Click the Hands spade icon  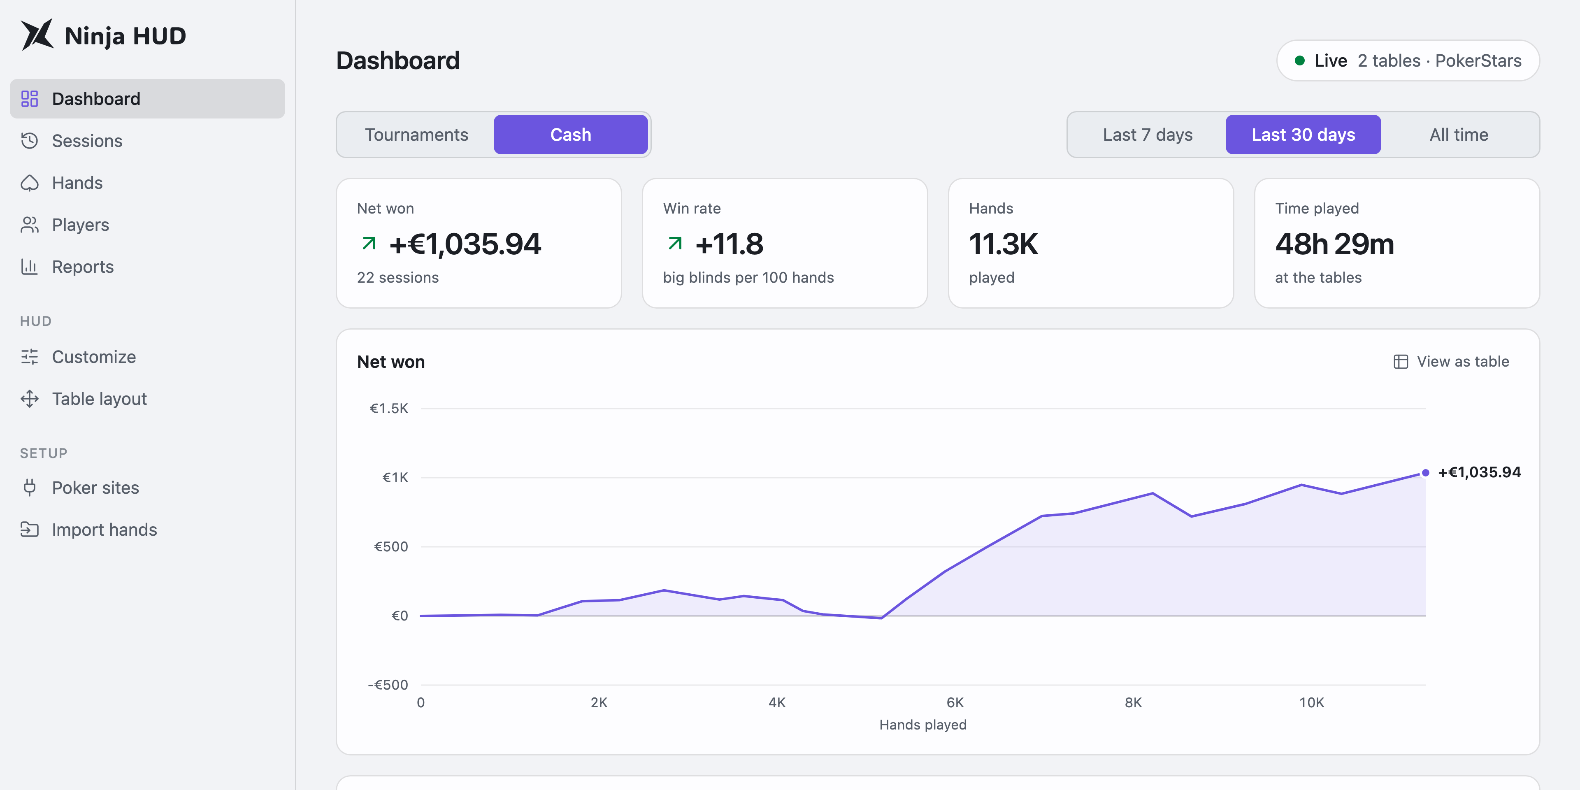coord(30,183)
